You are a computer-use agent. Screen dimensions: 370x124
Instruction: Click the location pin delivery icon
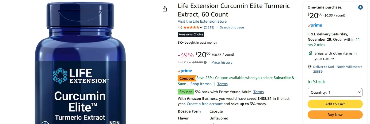click(x=310, y=67)
